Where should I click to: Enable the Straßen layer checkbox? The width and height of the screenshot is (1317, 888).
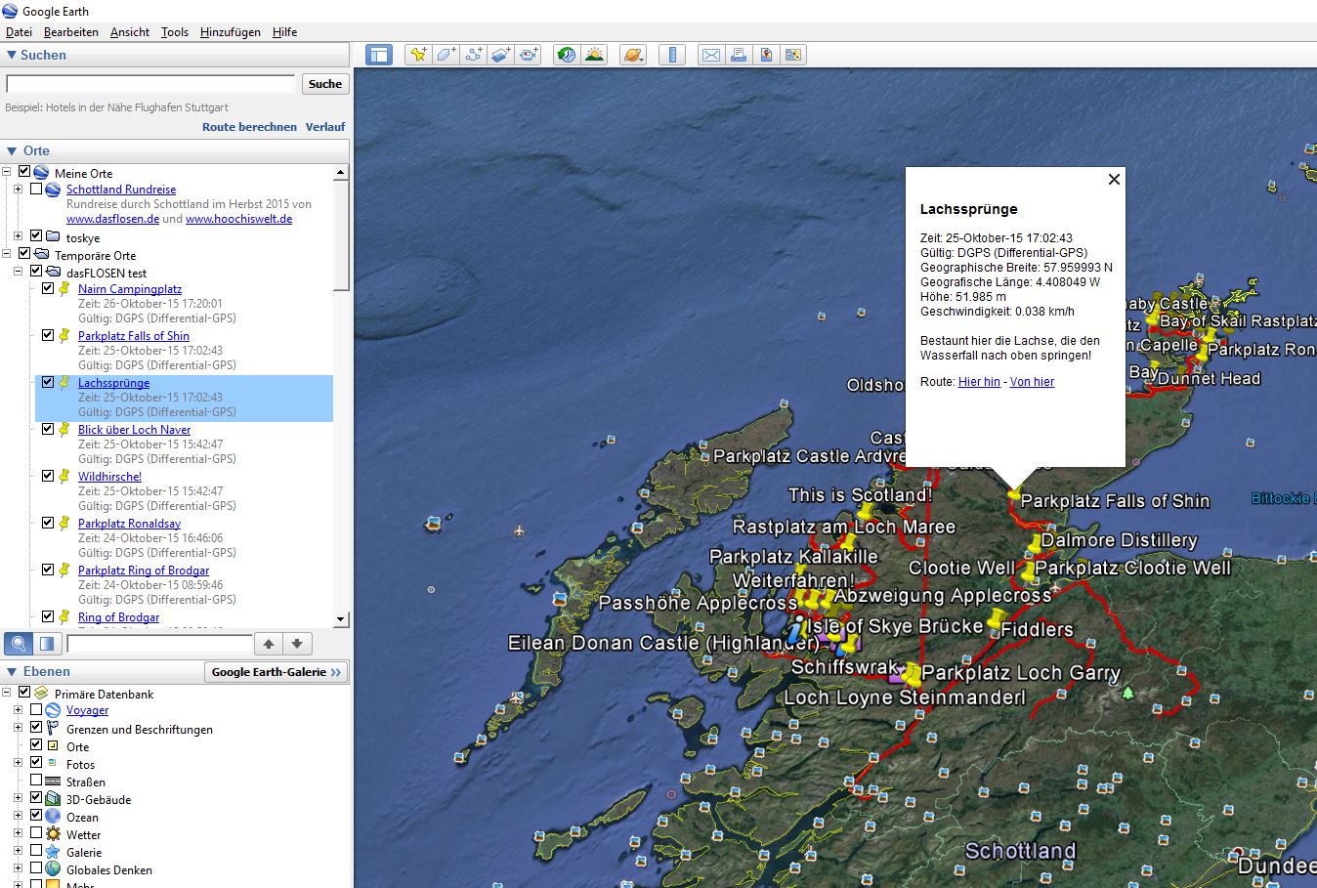(x=36, y=782)
